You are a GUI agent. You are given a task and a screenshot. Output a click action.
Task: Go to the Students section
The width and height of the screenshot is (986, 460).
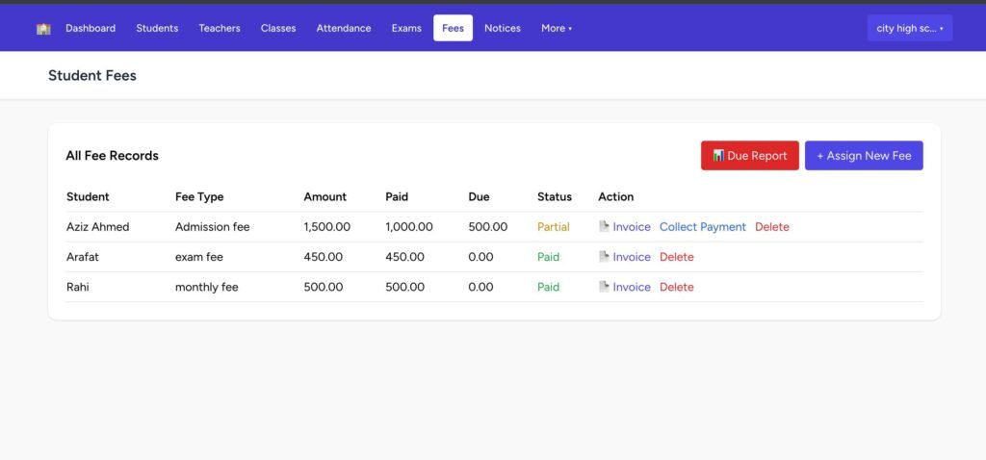(x=157, y=28)
